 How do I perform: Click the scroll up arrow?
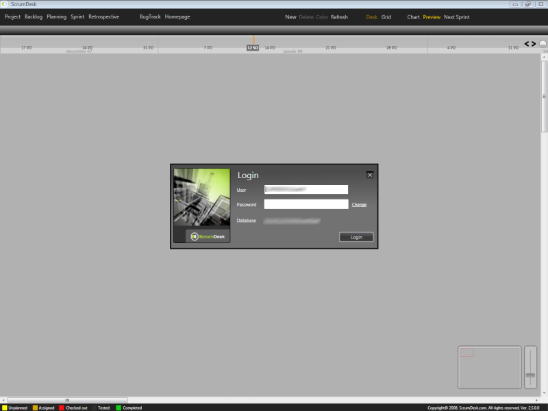(544, 57)
